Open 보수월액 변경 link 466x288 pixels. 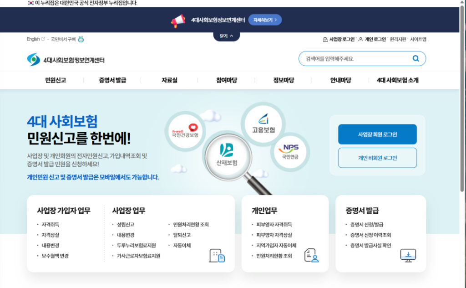click(x=55, y=256)
